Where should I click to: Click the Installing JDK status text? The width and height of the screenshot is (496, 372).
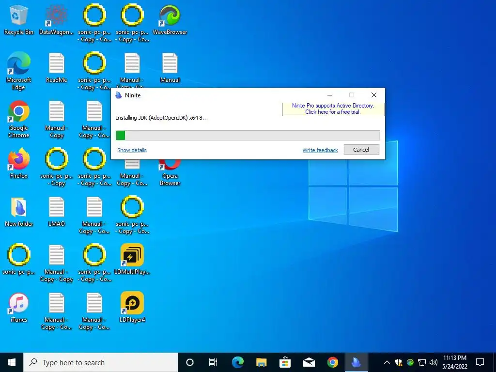pyautogui.click(x=162, y=118)
